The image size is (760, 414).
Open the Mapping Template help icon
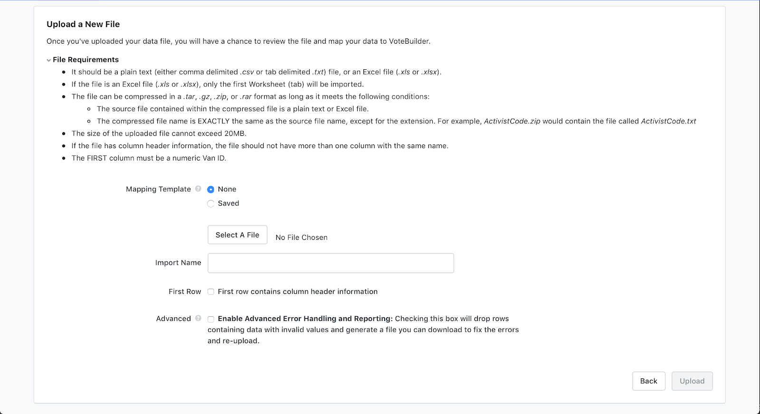(198, 188)
